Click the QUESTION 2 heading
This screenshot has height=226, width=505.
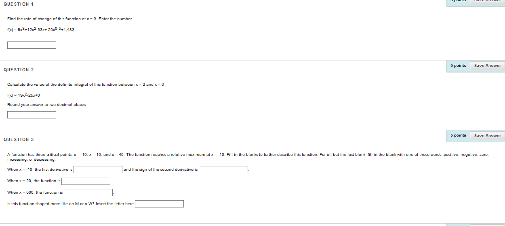pos(19,70)
